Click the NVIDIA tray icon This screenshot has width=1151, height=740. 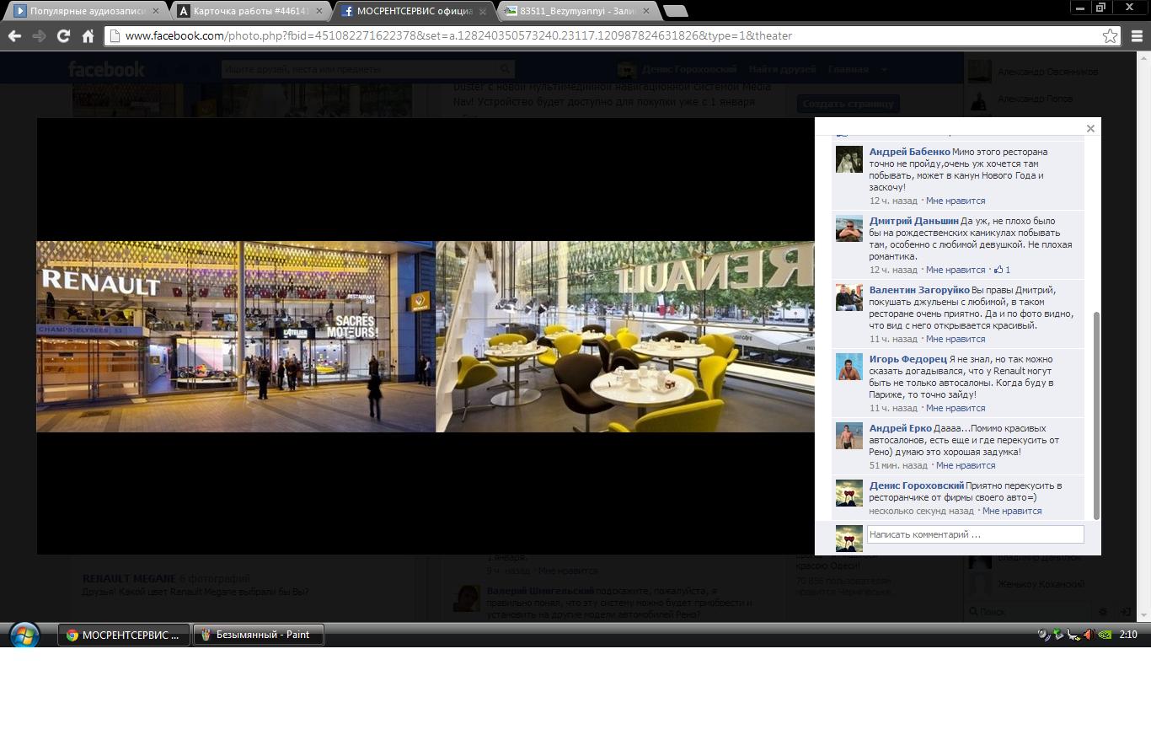tap(1104, 635)
